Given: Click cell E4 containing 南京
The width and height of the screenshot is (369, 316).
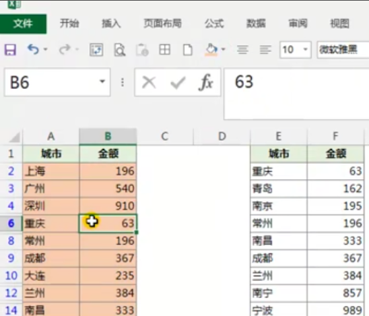Looking at the screenshot, I should tap(279, 206).
